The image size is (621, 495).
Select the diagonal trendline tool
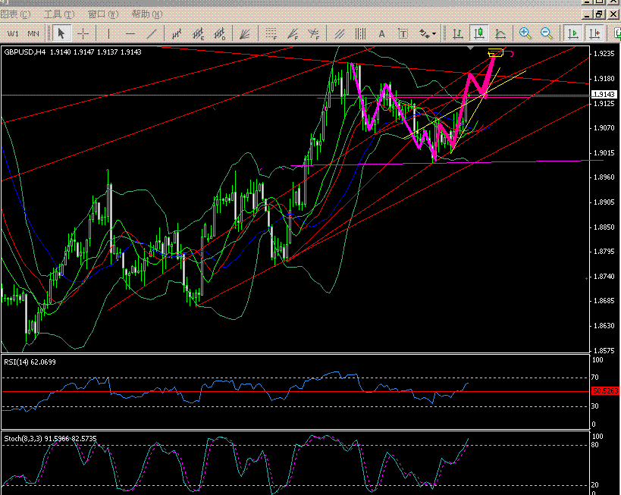152,33
